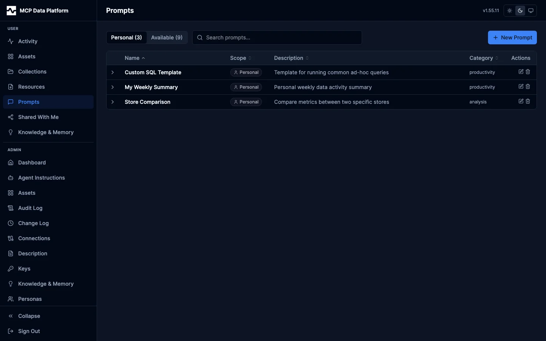This screenshot has width=546, height=341.
Task: Expand the Store Comparison row
Action: point(113,102)
